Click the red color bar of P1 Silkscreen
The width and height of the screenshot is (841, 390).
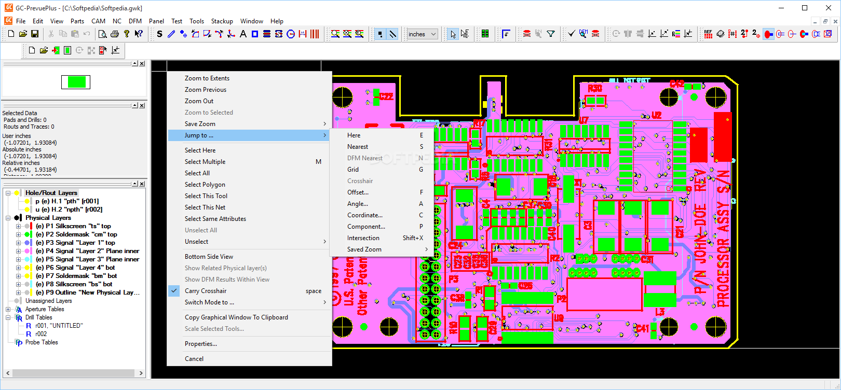click(32, 226)
